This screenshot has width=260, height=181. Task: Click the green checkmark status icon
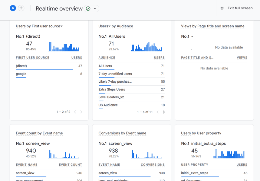88,8
